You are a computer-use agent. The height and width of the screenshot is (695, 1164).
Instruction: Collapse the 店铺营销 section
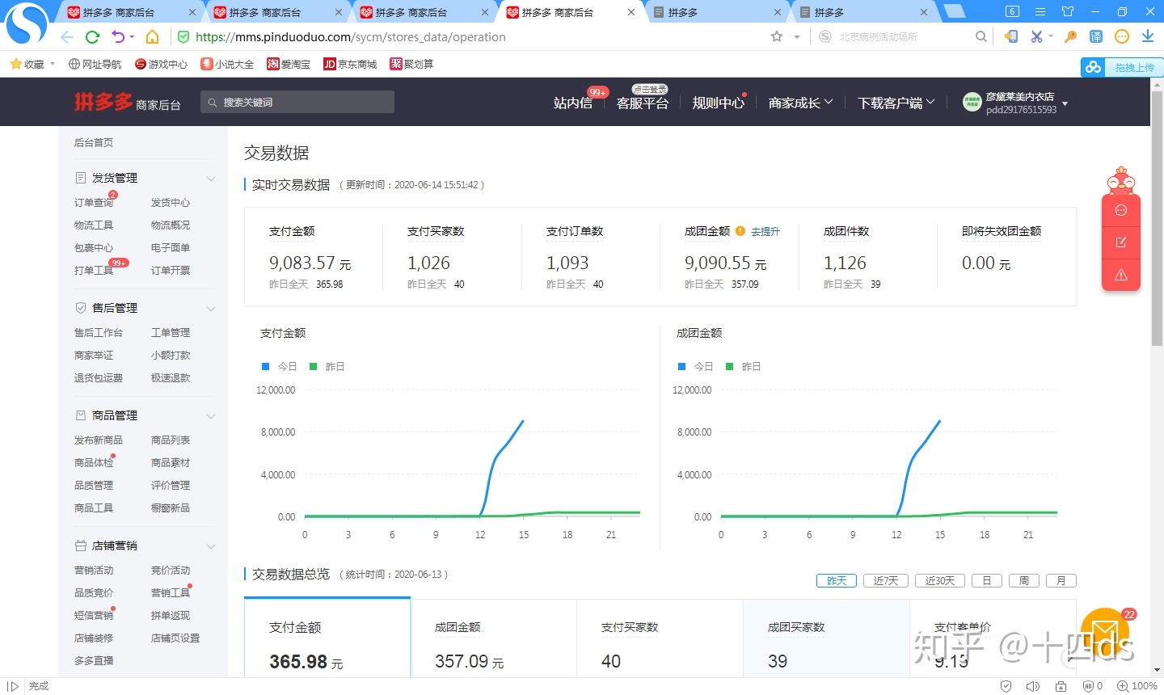pos(211,546)
